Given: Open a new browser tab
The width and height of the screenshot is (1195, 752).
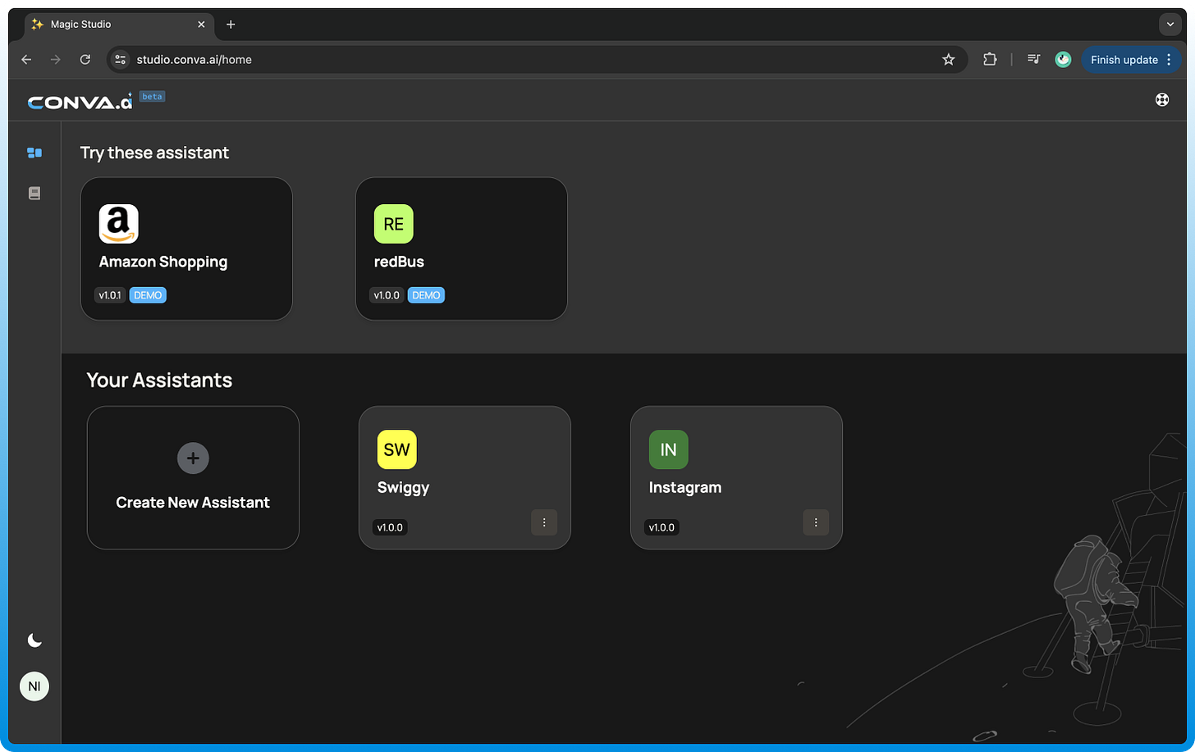Looking at the screenshot, I should 231,25.
